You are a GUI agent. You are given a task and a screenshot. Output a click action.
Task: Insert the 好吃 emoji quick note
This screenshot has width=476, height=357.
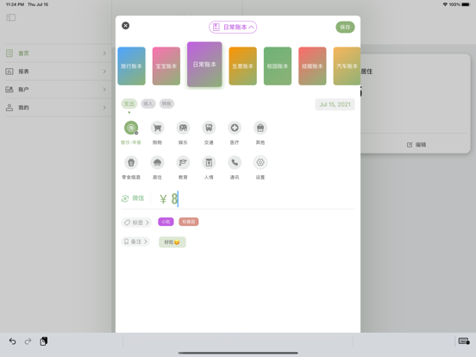172,242
